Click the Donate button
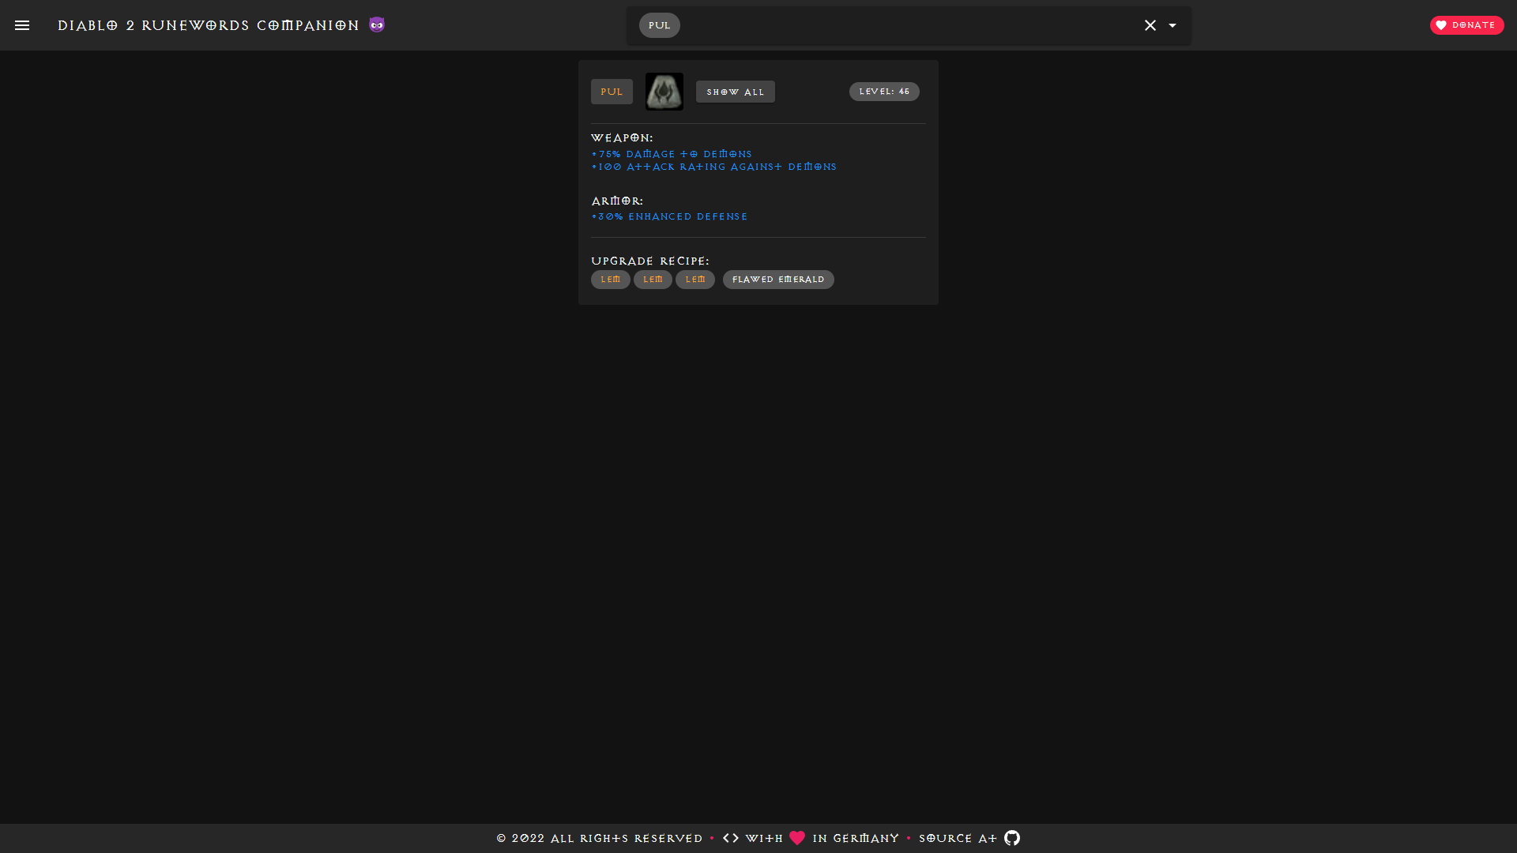The width and height of the screenshot is (1517, 853). point(1466,25)
